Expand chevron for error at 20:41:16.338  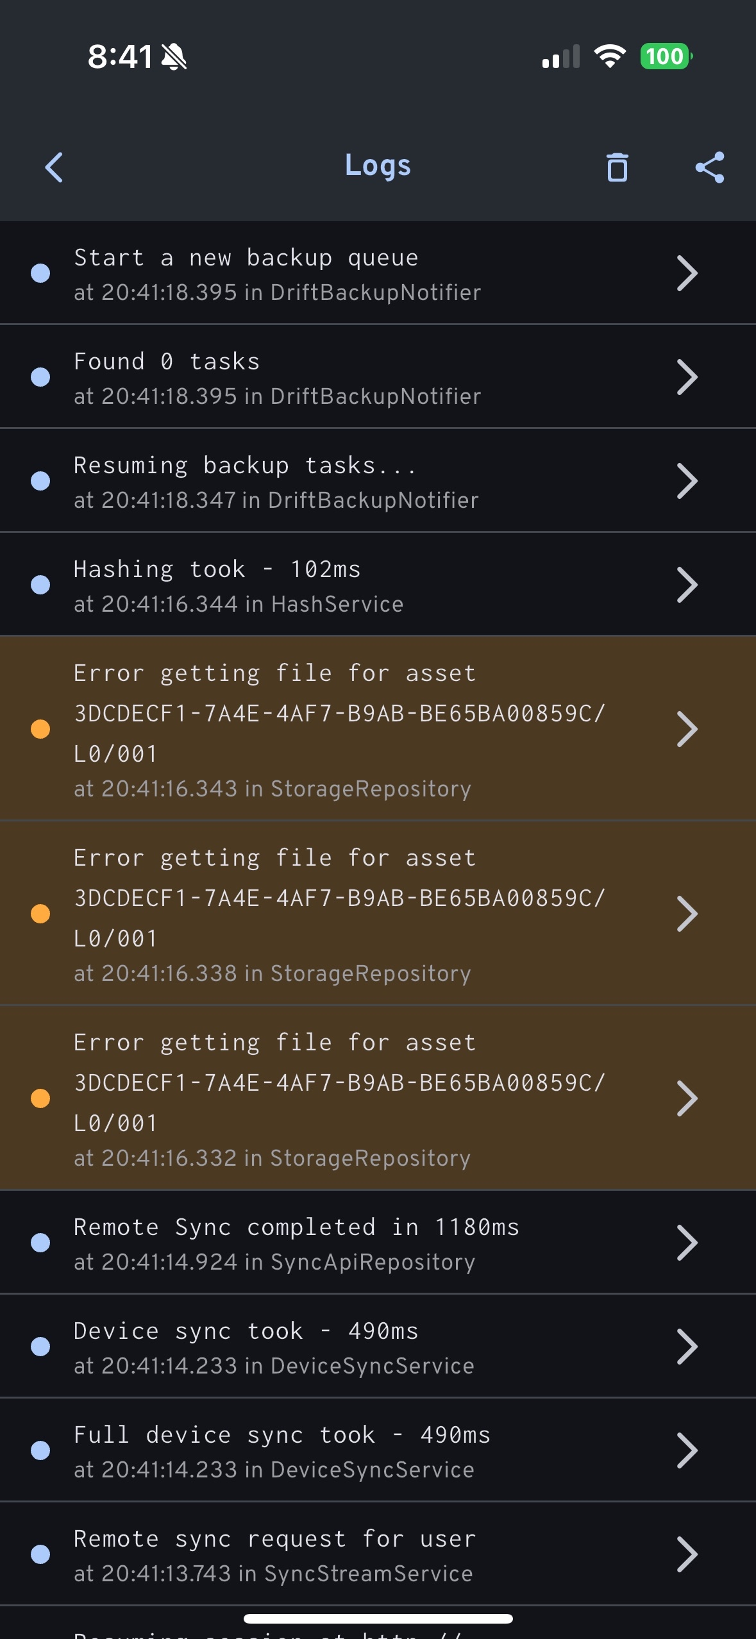pyautogui.click(x=687, y=914)
